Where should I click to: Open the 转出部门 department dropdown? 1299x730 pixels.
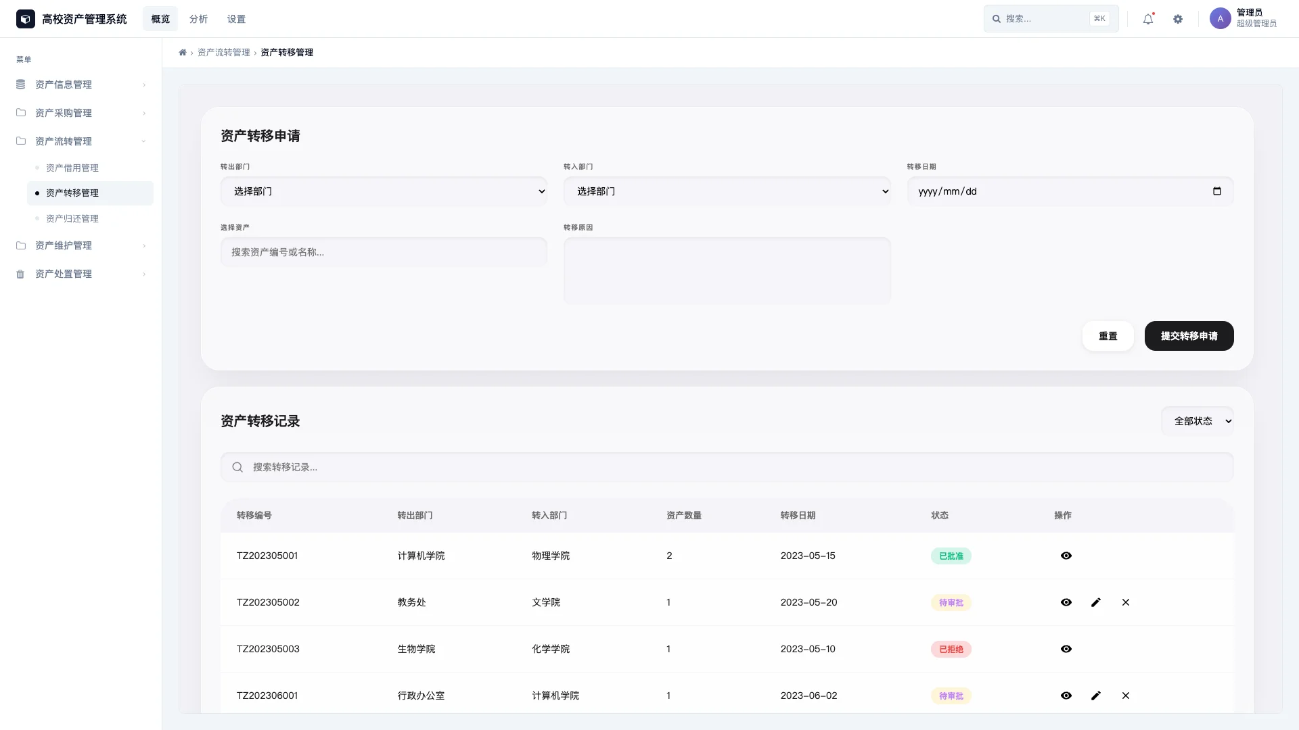384,191
